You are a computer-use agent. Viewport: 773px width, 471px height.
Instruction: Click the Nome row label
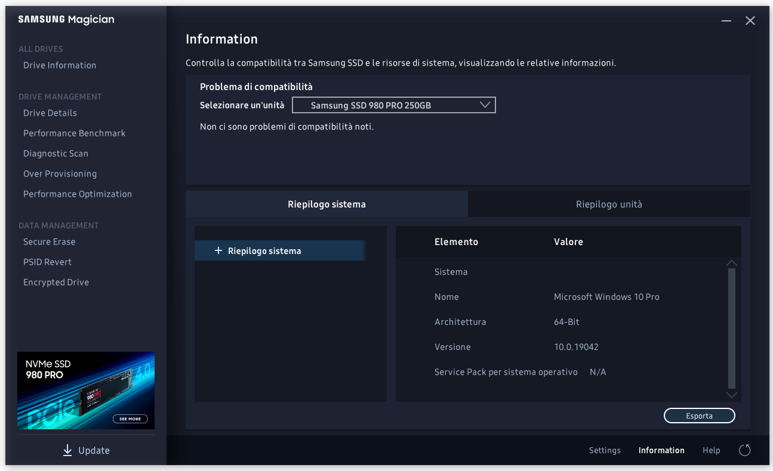pyautogui.click(x=446, y=297)
